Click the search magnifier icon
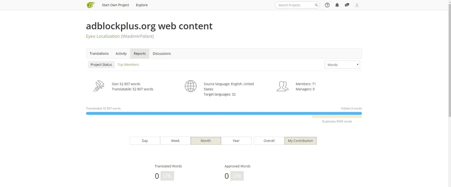The image size is (451, 187). (x=316, y=5)
